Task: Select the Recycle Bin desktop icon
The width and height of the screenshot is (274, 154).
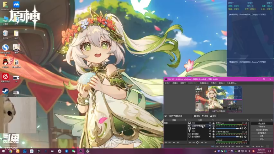Action: pos(5,35)
